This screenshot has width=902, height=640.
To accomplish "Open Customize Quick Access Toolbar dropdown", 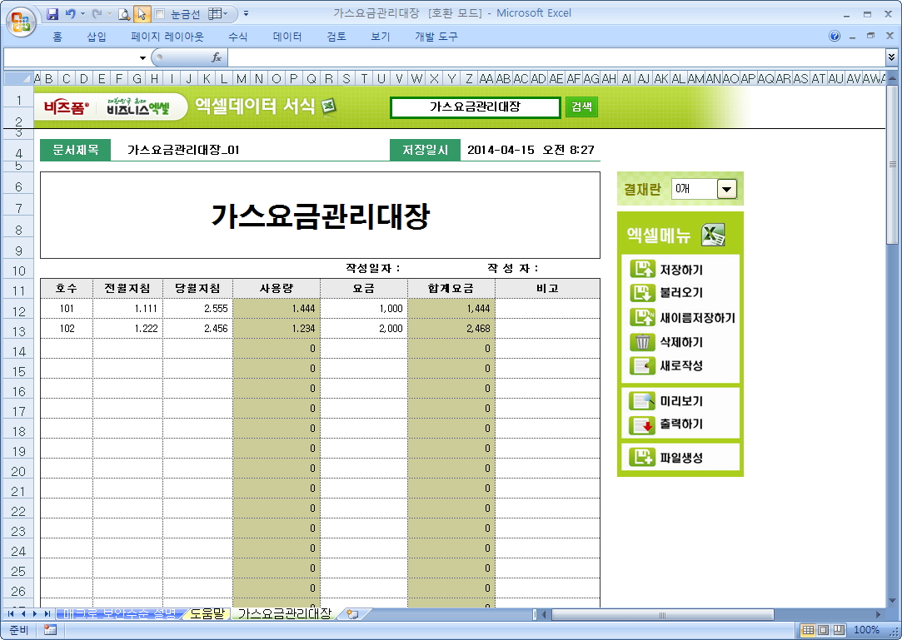I will [x=247, y=14].
